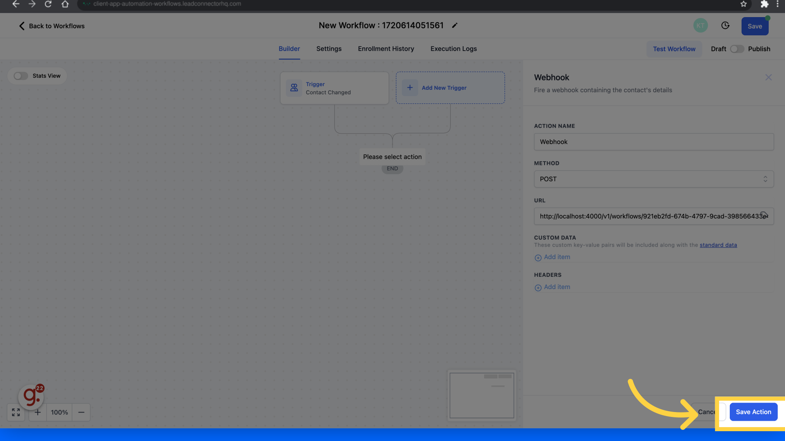
Task: Open the Enrollment History tab
Action: click(386, 49)
